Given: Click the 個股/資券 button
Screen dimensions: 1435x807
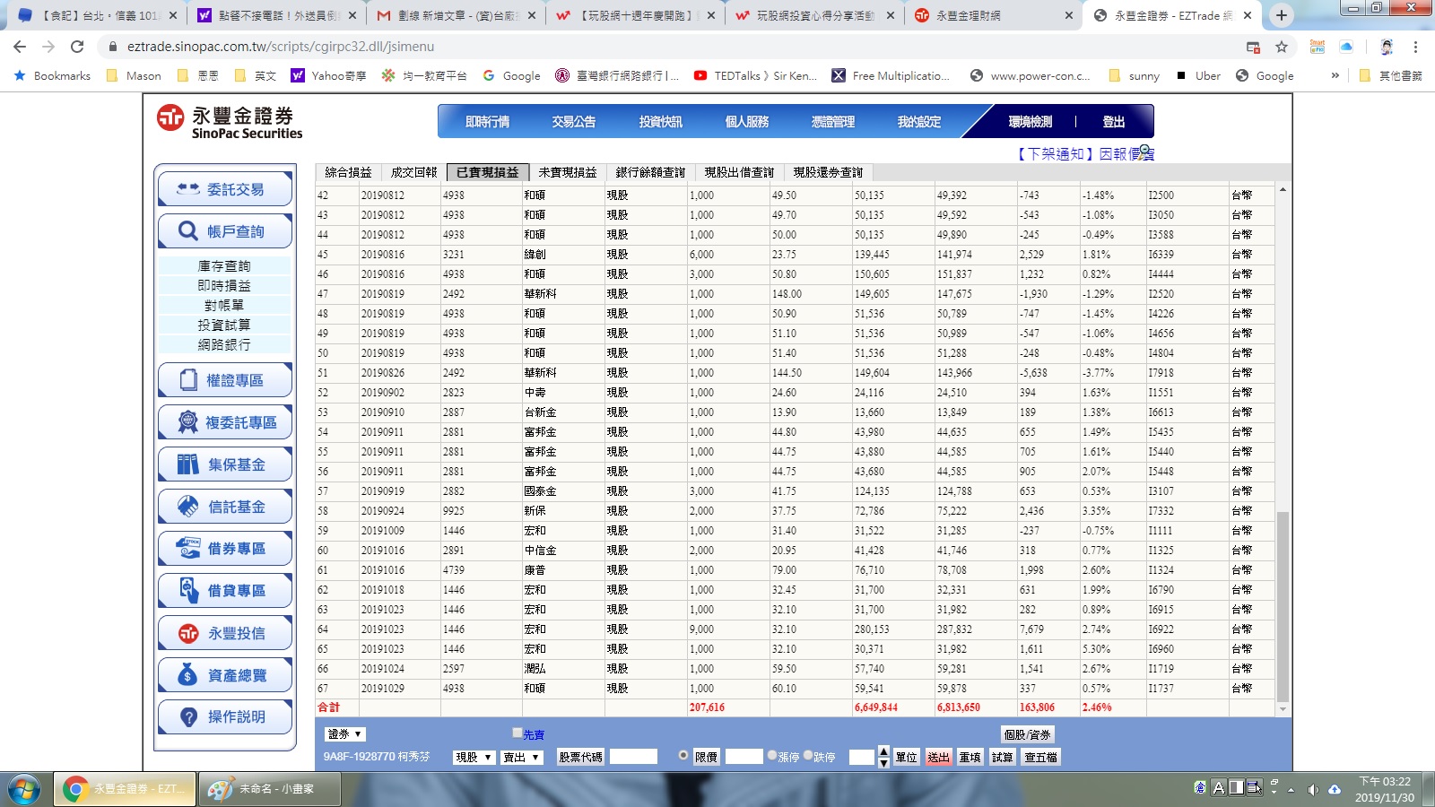Looking at the screenshot, I should (1027, 734).
